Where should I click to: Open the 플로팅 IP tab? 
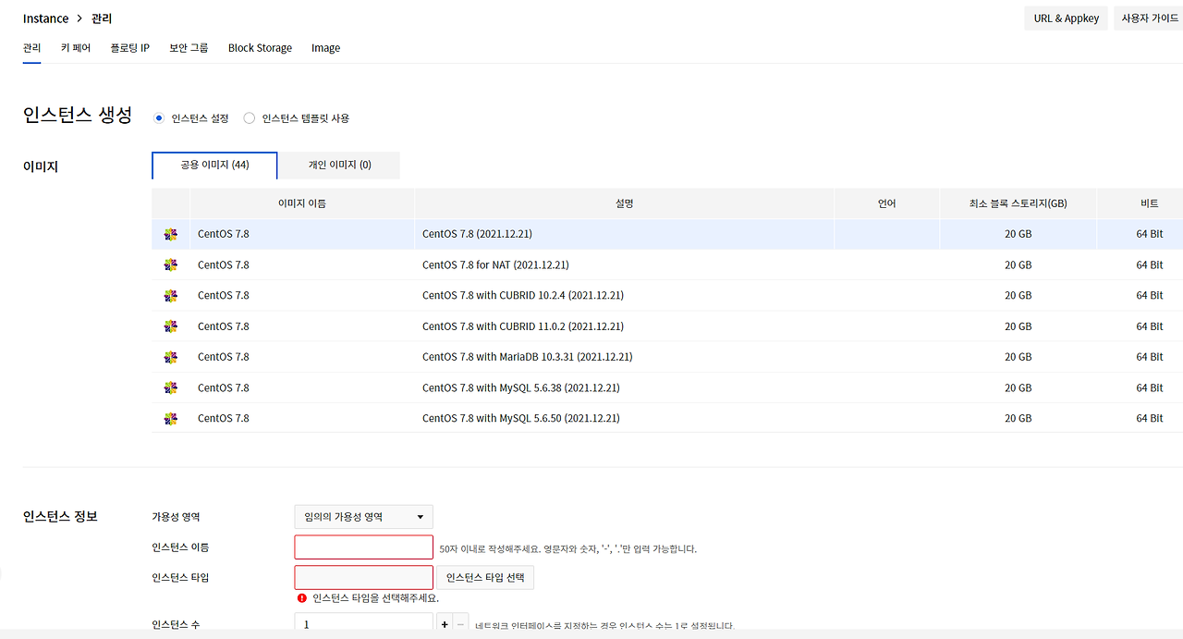click(129, 48)
